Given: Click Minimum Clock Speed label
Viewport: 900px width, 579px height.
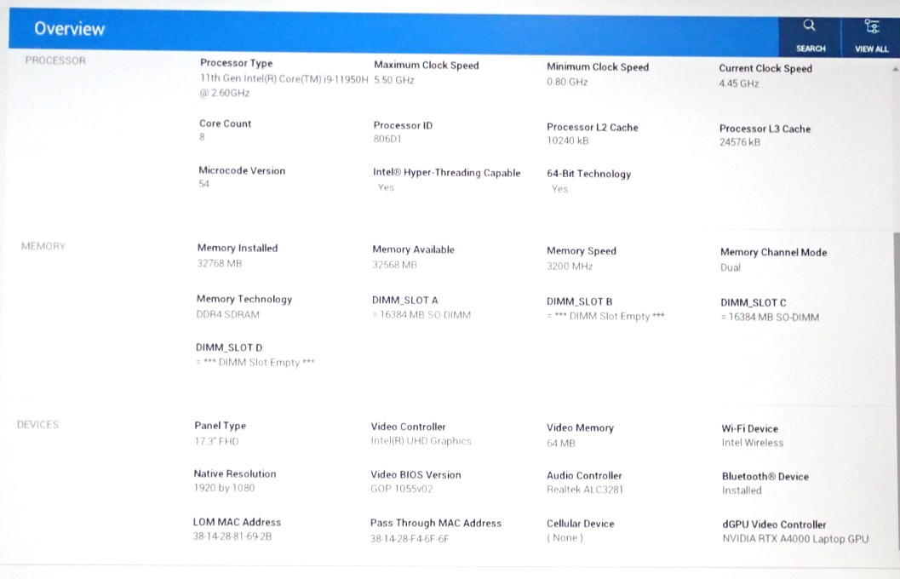Looking at the screenshot, I should 598,67.
